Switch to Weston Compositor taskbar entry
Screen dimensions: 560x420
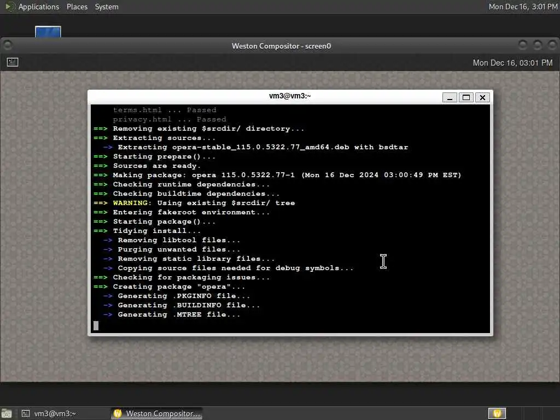[x=156, y=413]
